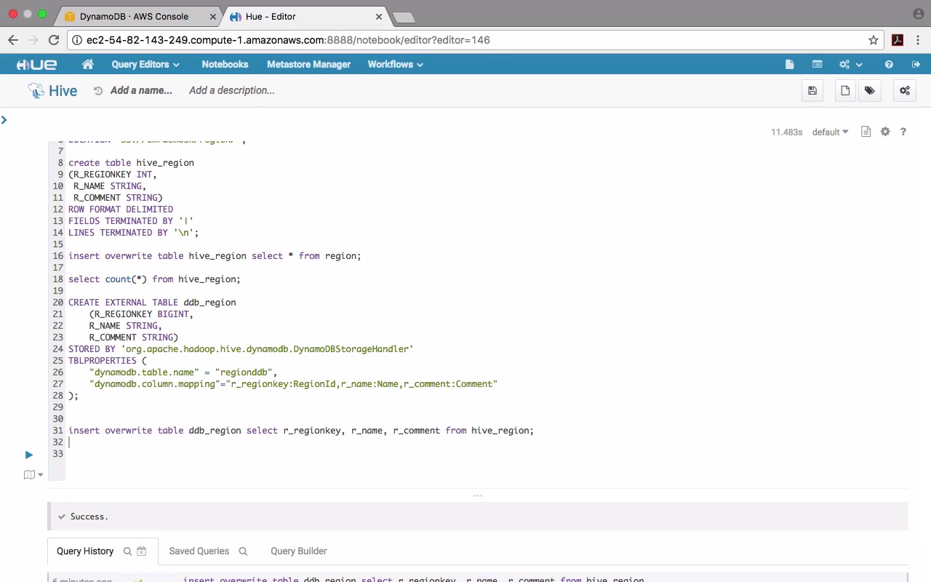Expand the Query Editors dropdown menu

click(x=145, y=64)
